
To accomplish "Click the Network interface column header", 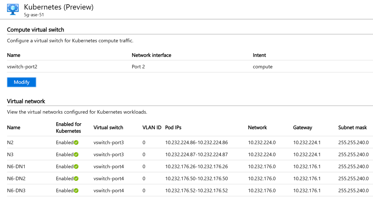I will click(151, 55).
